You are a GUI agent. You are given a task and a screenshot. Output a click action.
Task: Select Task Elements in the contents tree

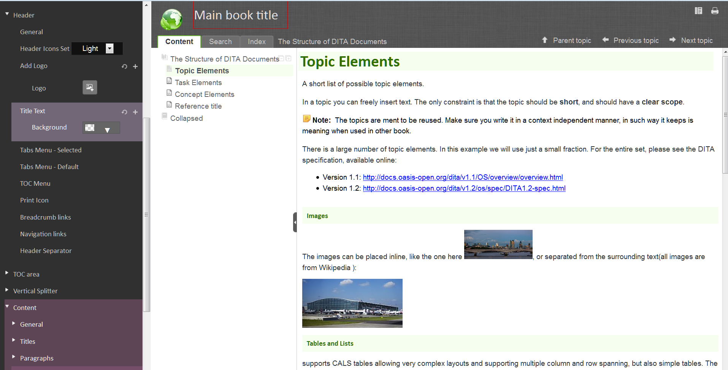198,83
